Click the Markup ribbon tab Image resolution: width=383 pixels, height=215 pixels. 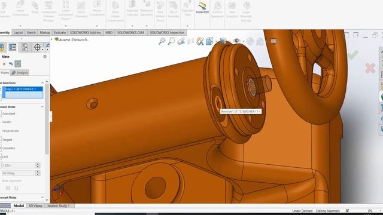(x=45, y=32)
